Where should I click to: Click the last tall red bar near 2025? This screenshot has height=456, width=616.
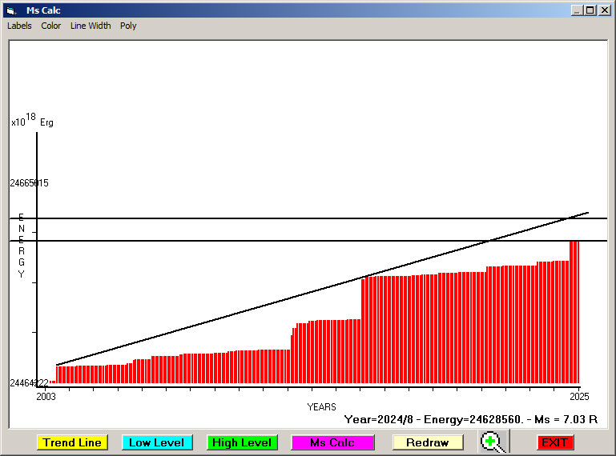tap(574, 312)
